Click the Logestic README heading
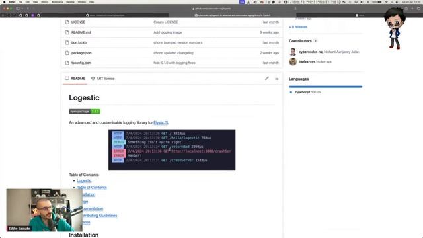This screenshot has height=238, width=423. coord(84,98)
